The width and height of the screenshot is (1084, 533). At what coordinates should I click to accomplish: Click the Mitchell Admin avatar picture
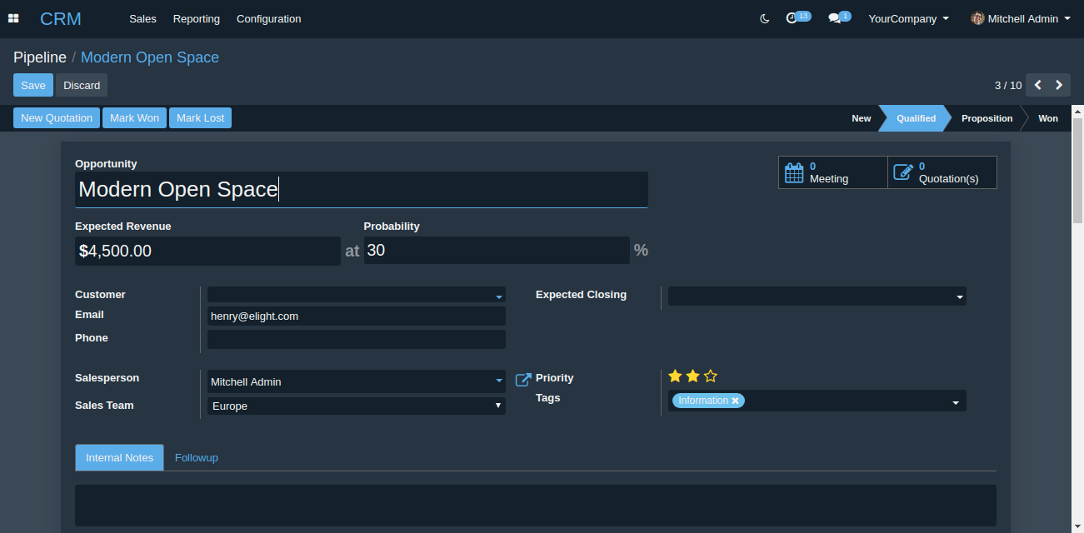pyautogui.click(x=978, y=18)
